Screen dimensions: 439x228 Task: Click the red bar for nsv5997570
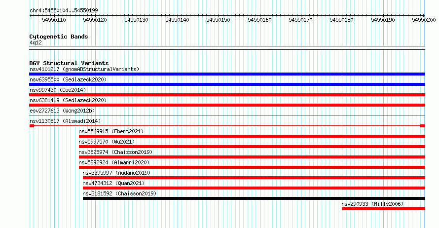252,147
